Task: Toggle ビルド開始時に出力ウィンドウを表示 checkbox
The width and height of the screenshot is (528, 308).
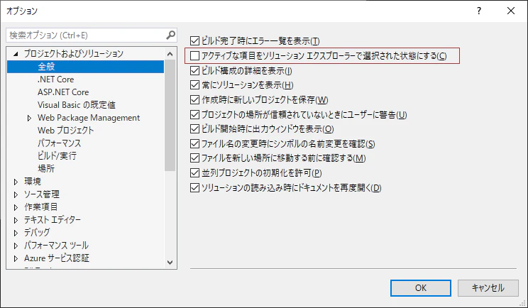Action: [x=197, y=129]
